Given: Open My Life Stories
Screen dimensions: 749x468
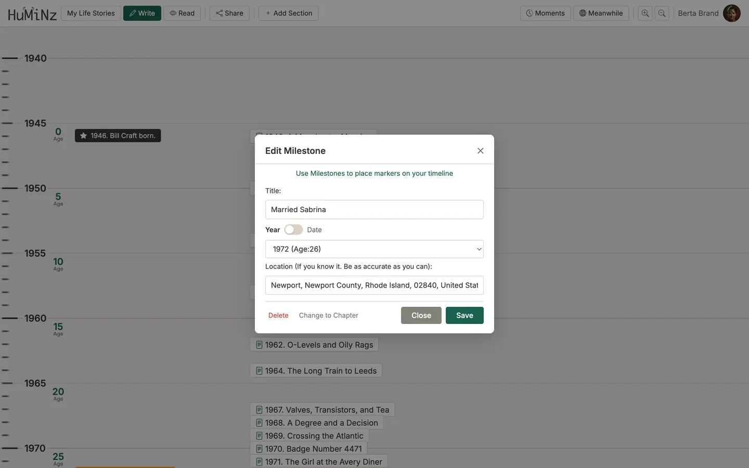Looking at the screenshot, I should point(91,13).
